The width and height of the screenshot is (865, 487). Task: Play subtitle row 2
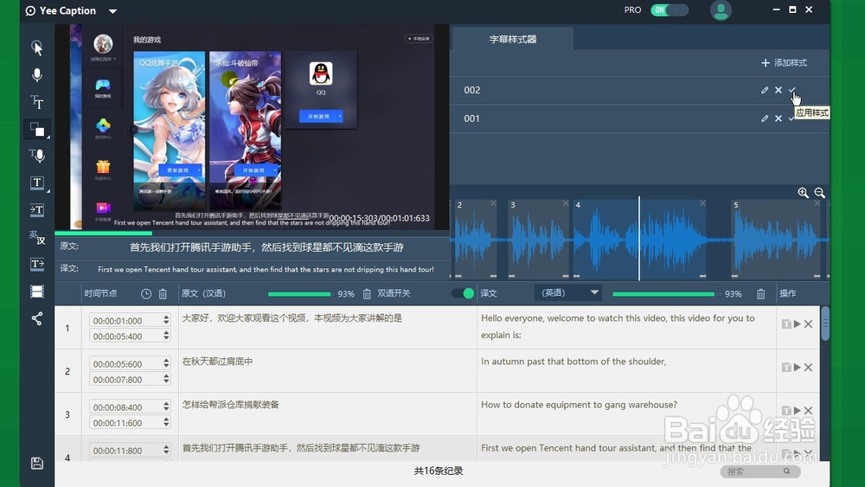tap(798, 368)
